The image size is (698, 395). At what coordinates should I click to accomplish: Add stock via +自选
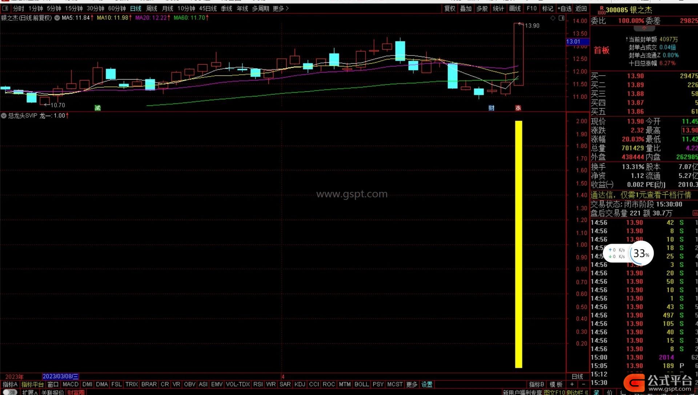click(x=565, y=8)
